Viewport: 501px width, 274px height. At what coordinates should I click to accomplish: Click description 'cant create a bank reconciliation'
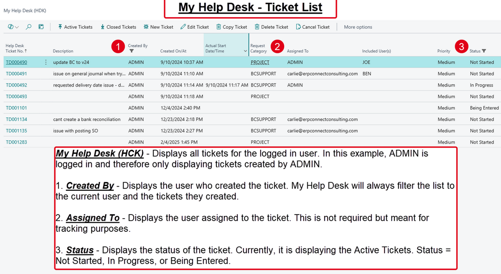(87, 119)
